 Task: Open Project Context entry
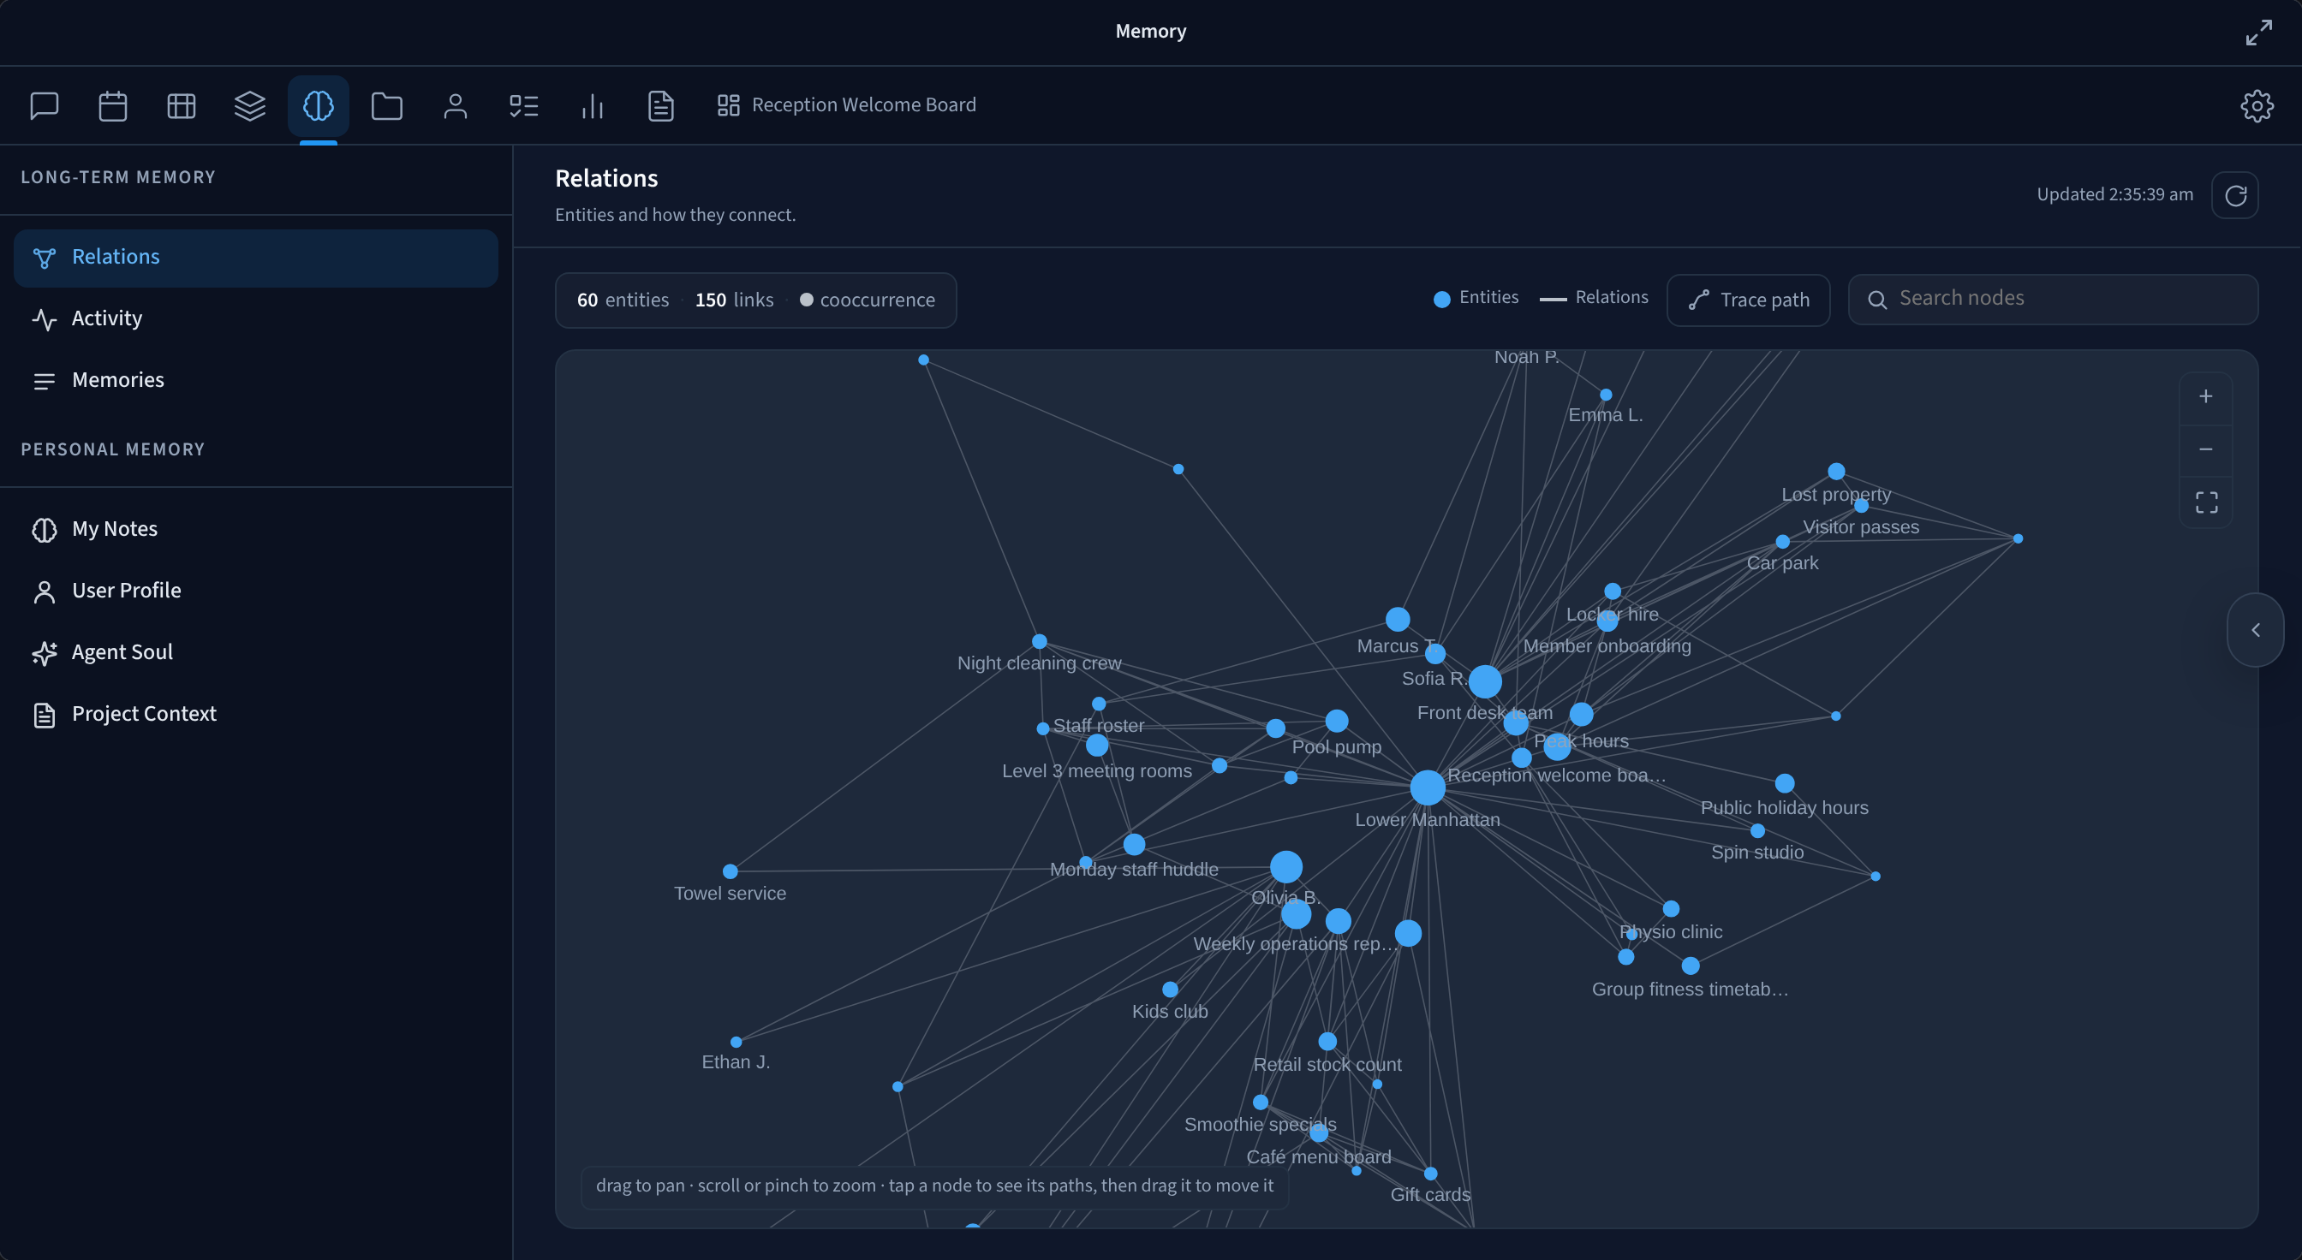click(255, 715)
